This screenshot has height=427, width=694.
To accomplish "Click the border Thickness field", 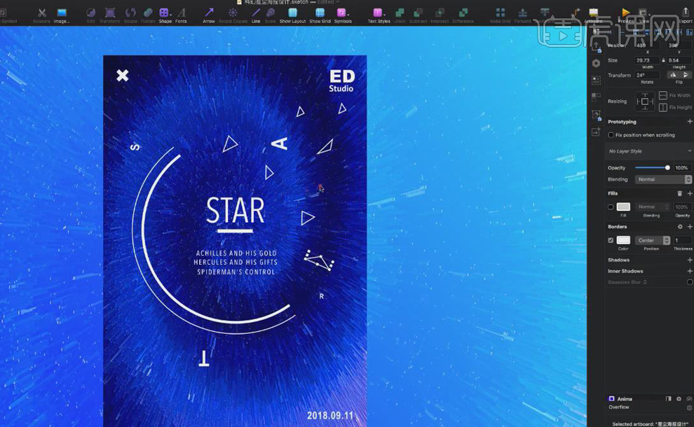I will pyautogui.click(x=682, y=240).
